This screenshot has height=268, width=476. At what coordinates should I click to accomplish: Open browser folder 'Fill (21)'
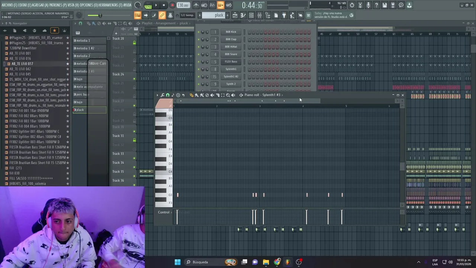click(x=16, y=168)
